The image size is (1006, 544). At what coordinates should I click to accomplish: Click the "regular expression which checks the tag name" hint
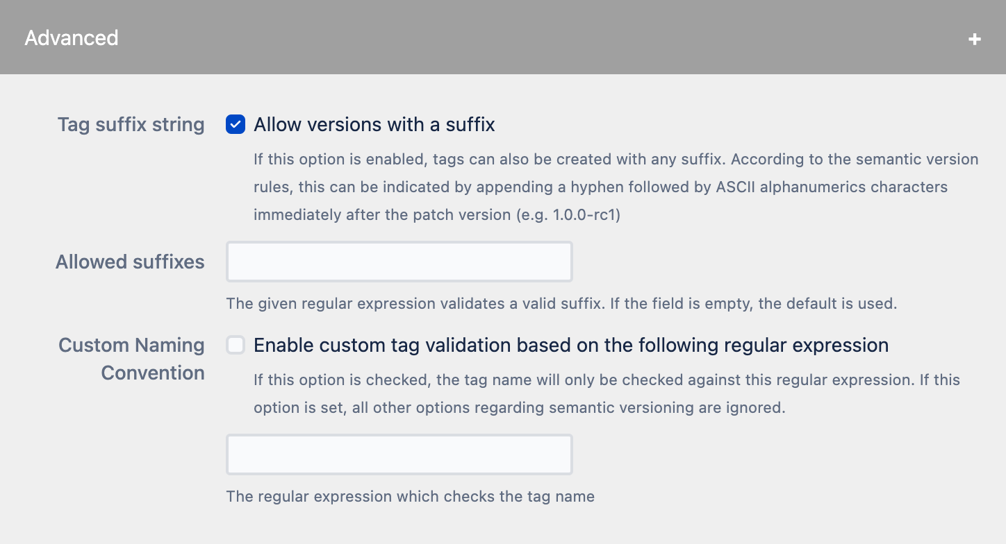coord(410,496)
